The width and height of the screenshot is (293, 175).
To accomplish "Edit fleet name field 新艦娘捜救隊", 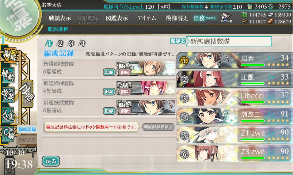I will 230,41.
